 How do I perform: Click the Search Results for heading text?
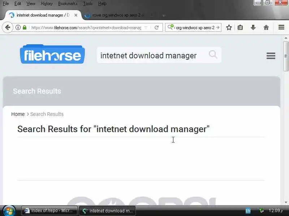pos(113,129)
